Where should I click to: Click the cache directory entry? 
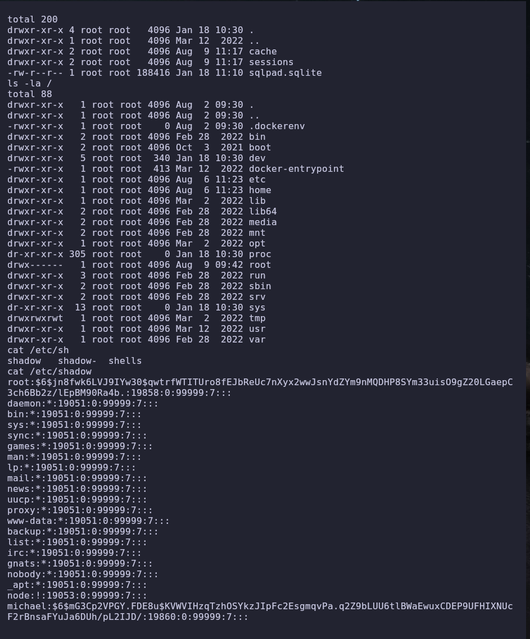click(x=263, y=52)
